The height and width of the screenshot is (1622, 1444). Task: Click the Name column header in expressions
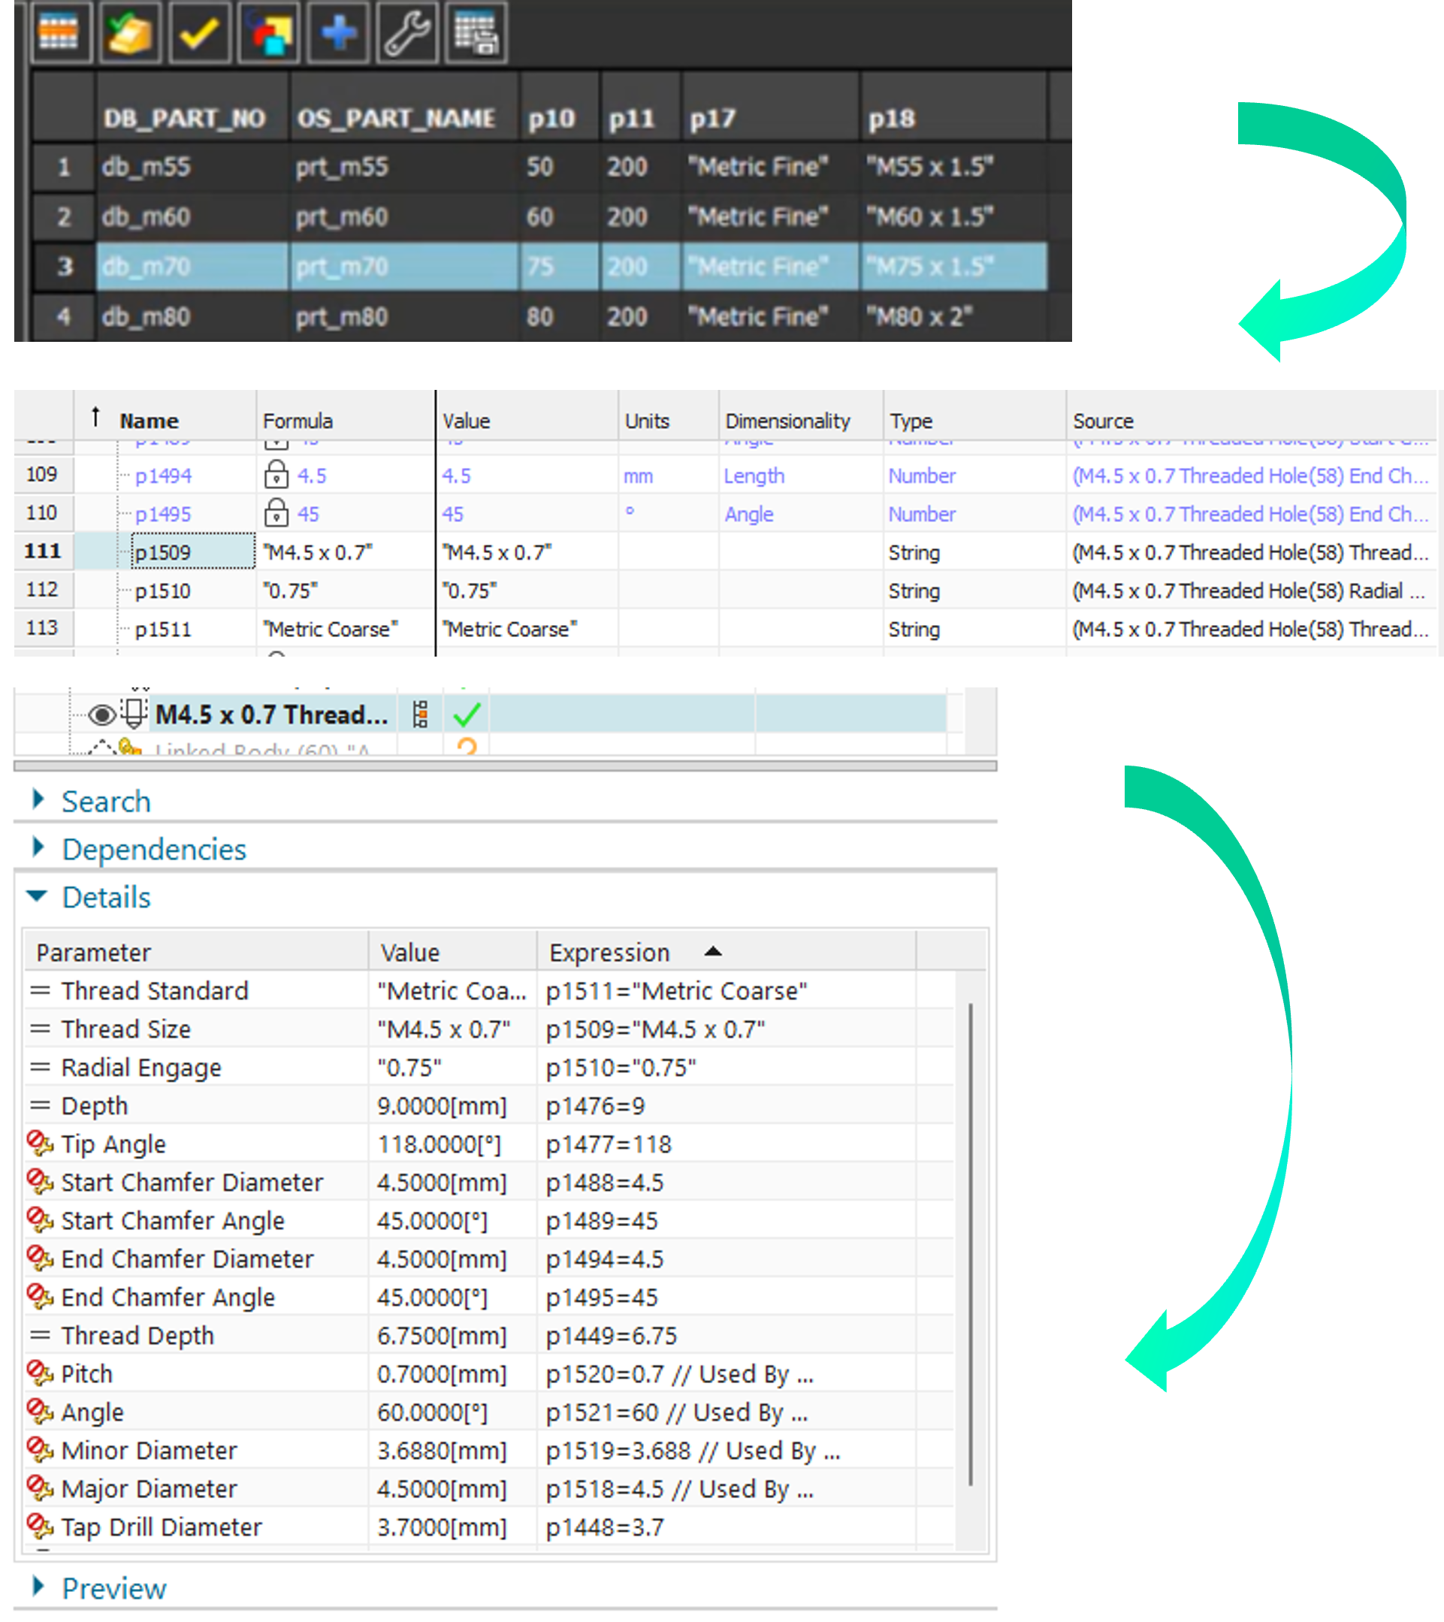pos(150,421)
